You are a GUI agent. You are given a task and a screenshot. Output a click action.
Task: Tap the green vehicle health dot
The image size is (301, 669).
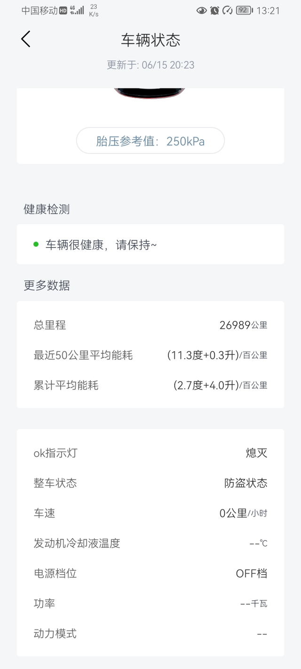(36, 244)
